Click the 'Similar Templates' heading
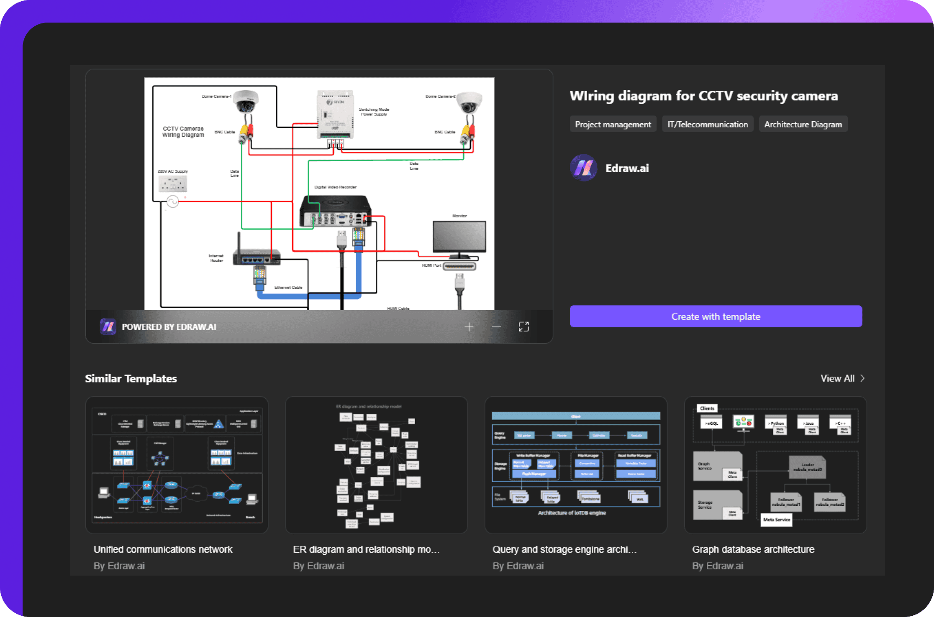934x617 pixels. [131, 378]
